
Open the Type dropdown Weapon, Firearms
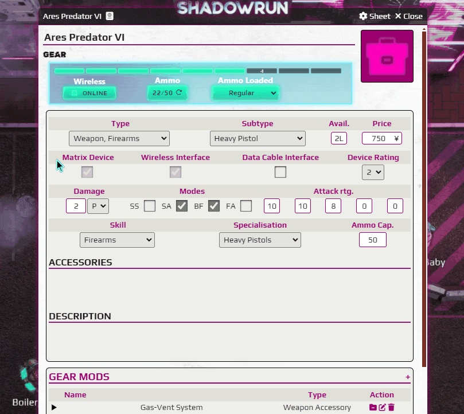[x=119, y=139]
